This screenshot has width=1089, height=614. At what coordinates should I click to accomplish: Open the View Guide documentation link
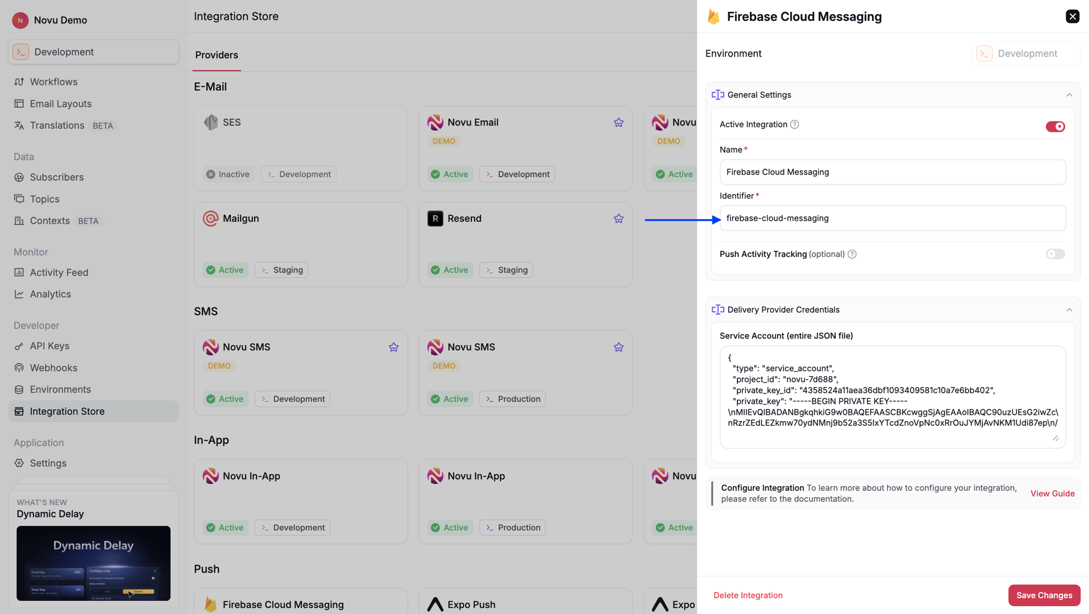pos(1052,494)
